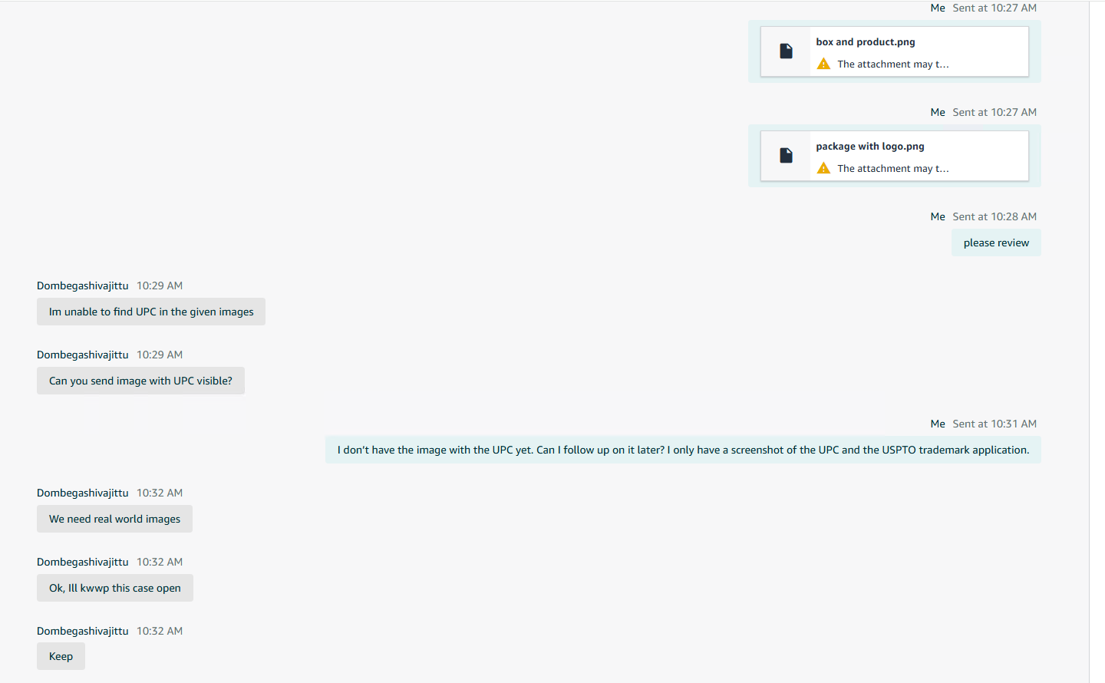1105x683 pixels.
Task: Click truncated warning text under box and product.png
Action: click(893, 64)
